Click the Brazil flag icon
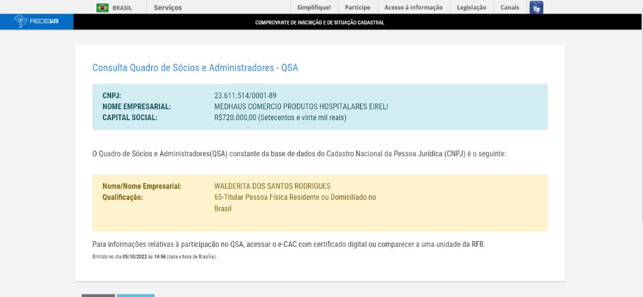This screenshot has height=297, width=643. tap(102, 8)
